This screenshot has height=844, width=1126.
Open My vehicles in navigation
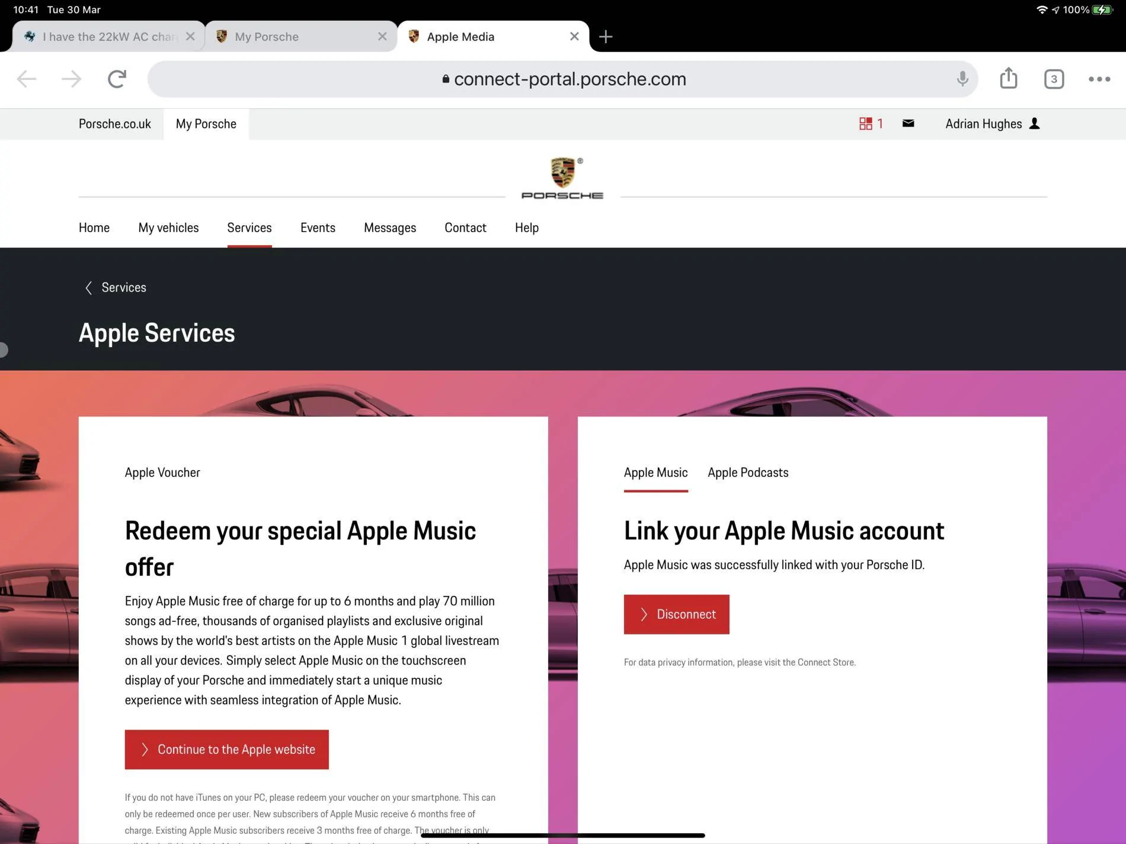168,227
